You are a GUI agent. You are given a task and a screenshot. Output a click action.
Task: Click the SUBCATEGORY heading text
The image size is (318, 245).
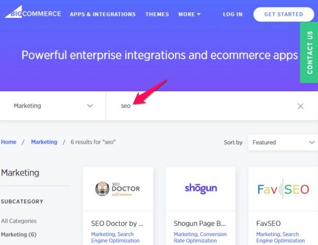point(22,202)
